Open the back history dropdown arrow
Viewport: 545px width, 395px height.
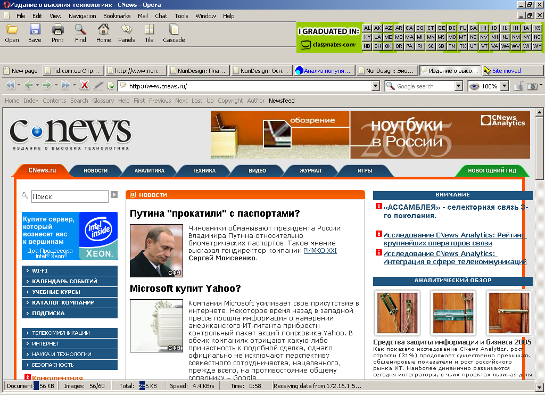click(x=37, y=85)
